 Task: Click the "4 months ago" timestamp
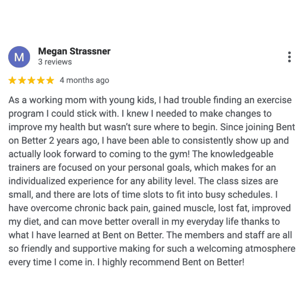pos(84,80)
